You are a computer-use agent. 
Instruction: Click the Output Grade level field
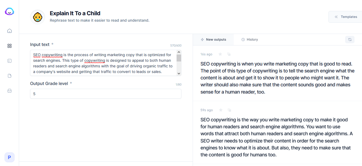[105, 94]
